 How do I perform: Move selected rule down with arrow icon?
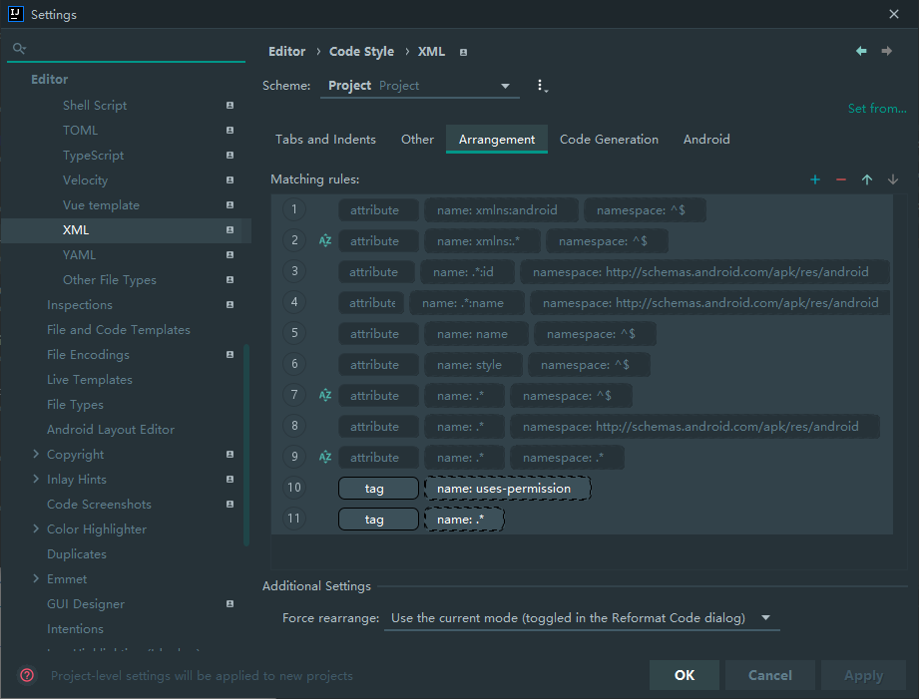[893, 179]
